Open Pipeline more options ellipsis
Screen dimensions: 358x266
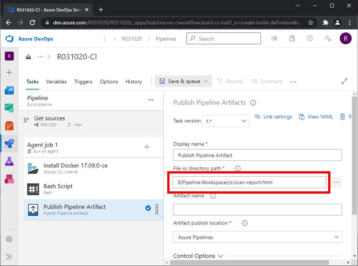pos(151,100)
